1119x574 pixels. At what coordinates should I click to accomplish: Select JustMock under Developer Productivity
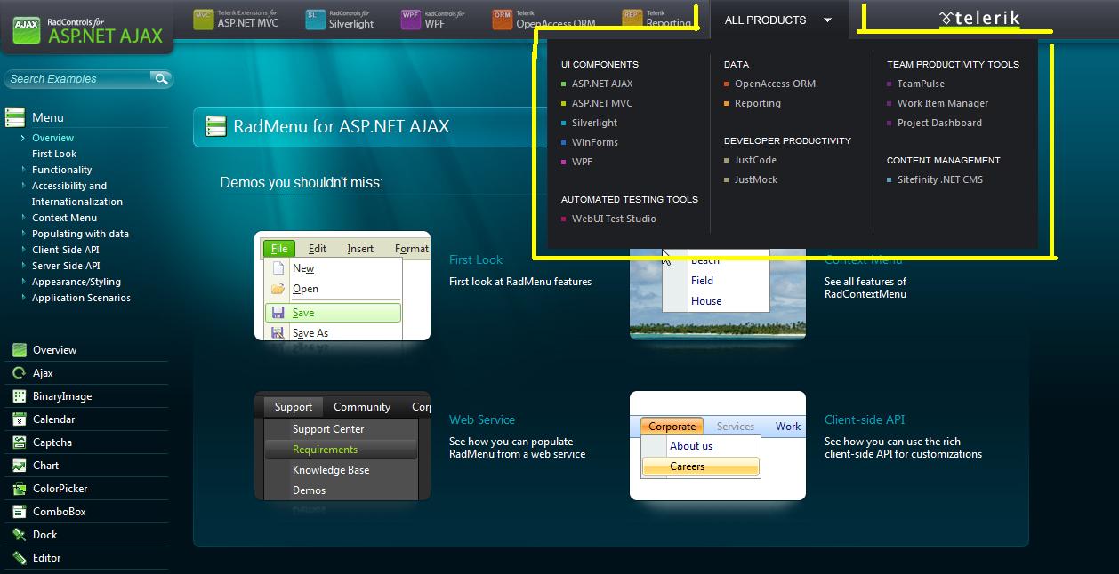[756, 179]
